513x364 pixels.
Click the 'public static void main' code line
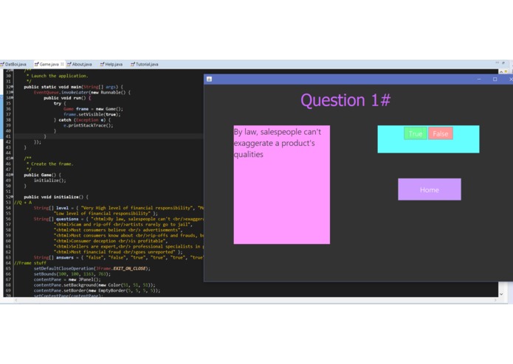click(73, 87)
